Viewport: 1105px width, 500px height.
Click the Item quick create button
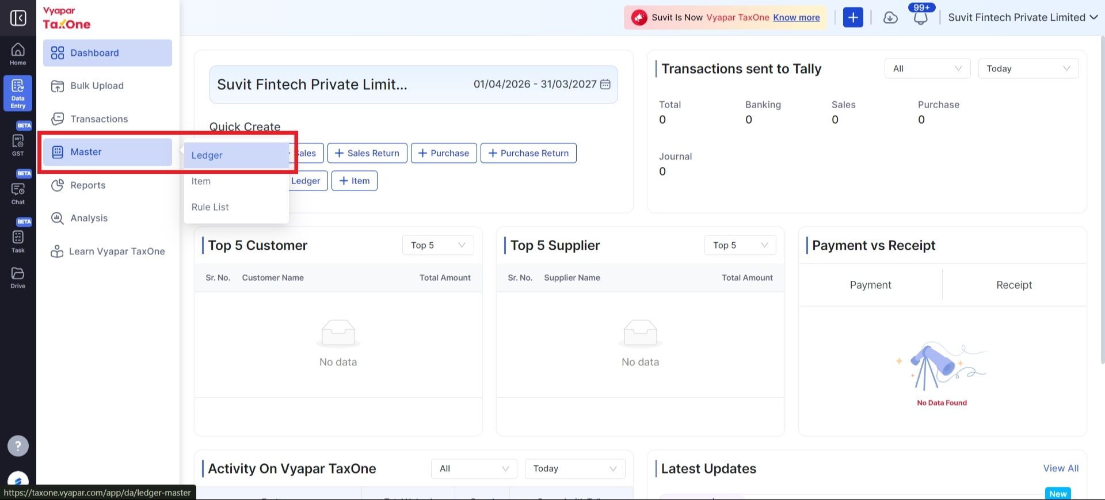point(355,181)
